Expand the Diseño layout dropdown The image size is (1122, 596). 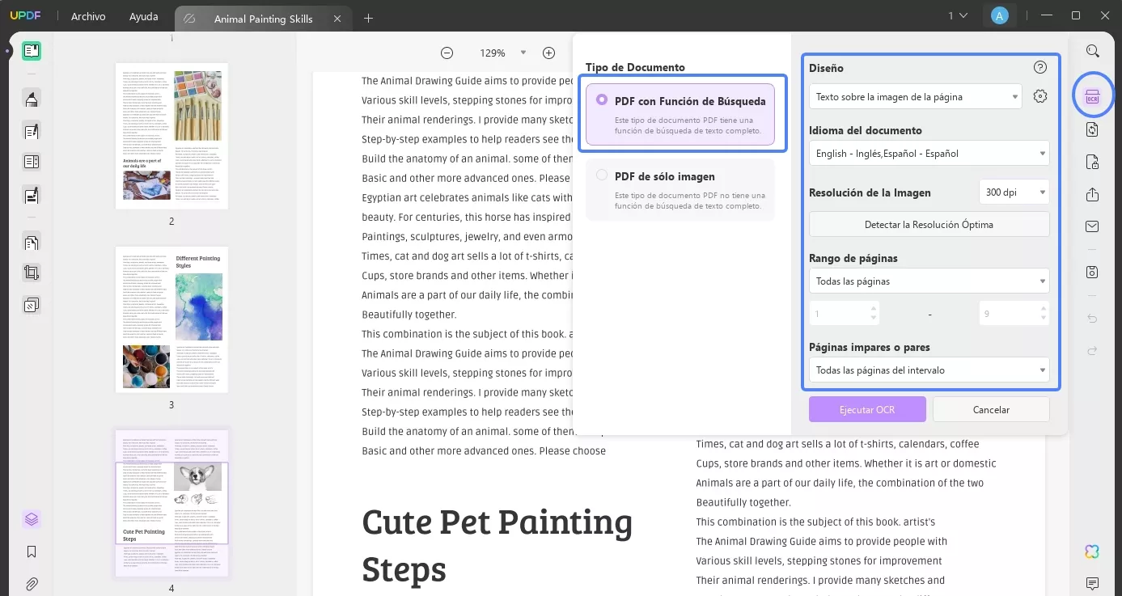pos(915,97)
